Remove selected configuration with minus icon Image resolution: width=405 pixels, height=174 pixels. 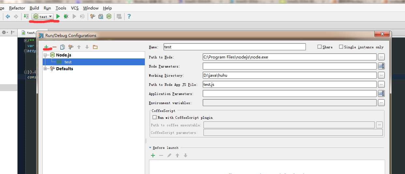[x=54, y=47]
